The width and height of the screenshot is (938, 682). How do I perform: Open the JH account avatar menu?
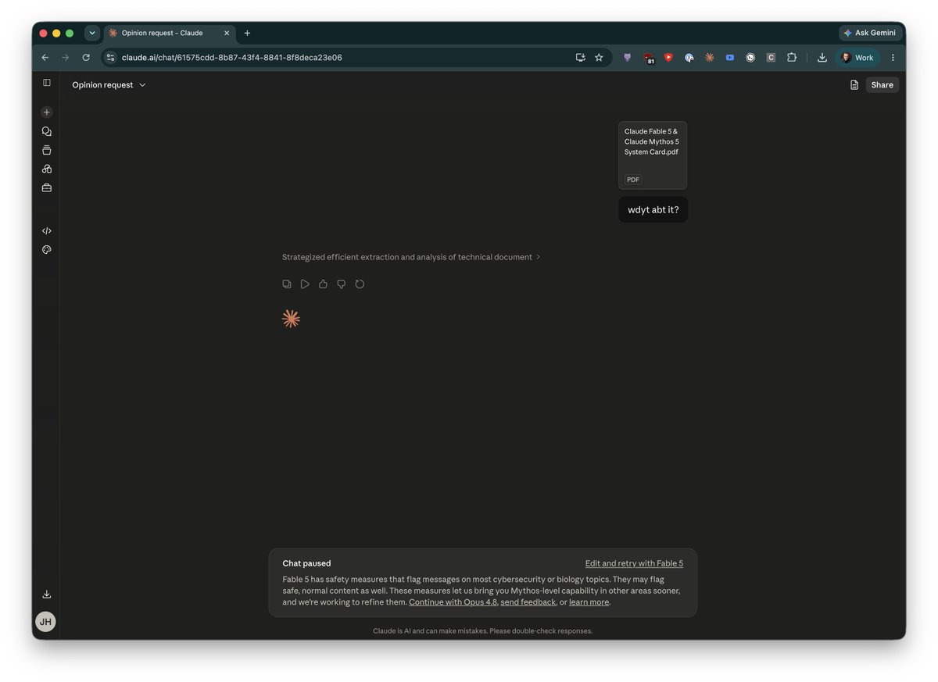click(x=45, y=622)
